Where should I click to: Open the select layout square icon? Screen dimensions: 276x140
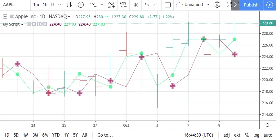coord(167,5)
